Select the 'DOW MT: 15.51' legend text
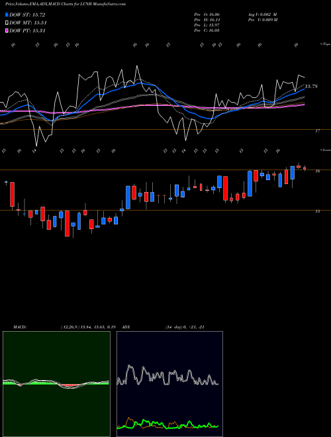The image size is (331, 437). click(x=28, y=23)
